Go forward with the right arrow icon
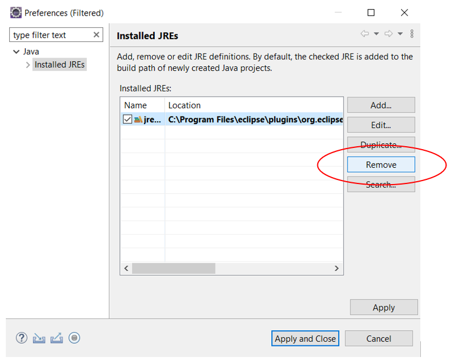This screenshot has height=364, width=450. coord(388,34)
